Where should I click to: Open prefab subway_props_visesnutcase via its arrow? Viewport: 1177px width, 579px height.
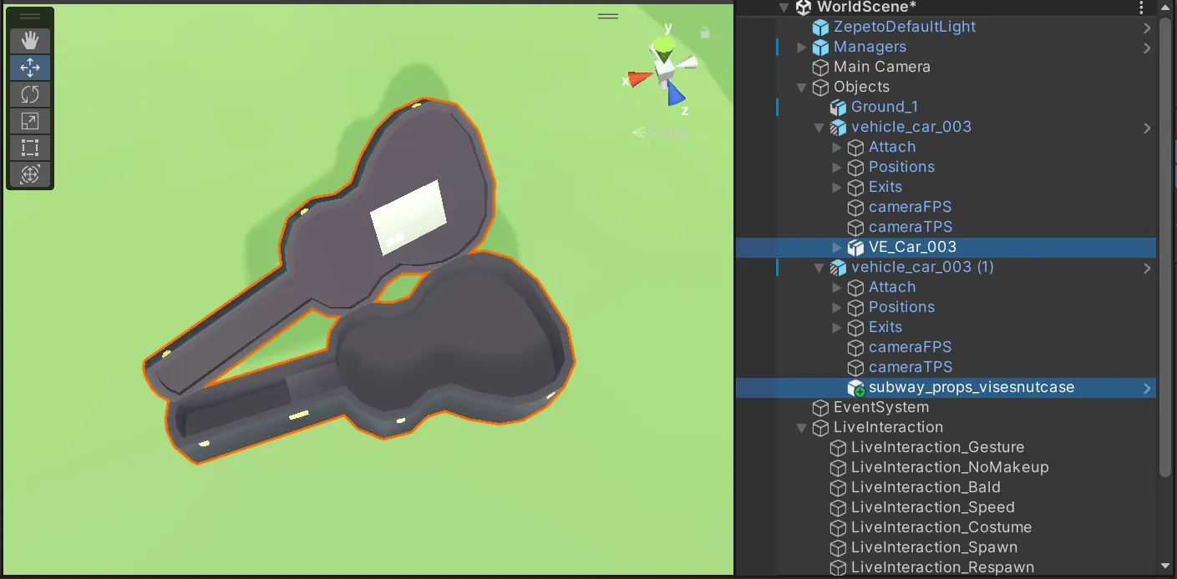click(1147, 388)
